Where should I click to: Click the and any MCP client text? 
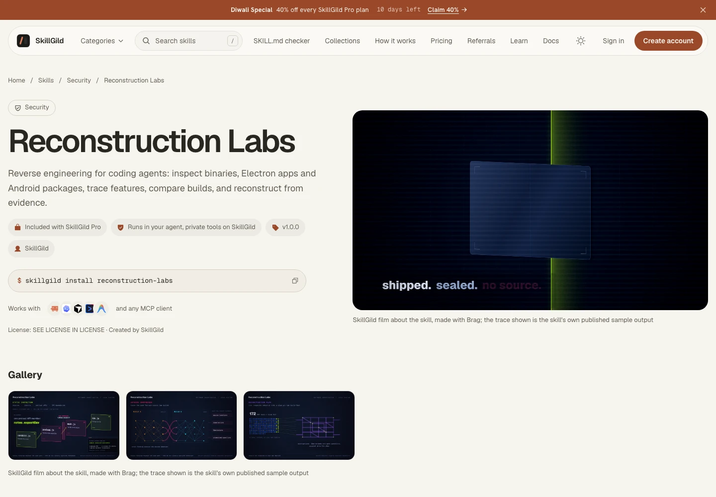pyautogui.click(x=144, y=309)
